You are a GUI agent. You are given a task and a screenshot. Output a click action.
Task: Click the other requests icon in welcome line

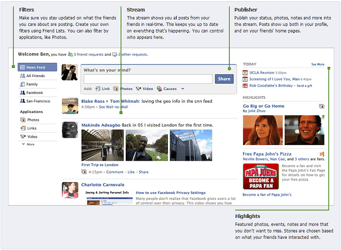pyautogui.click(x=114, y=54)
